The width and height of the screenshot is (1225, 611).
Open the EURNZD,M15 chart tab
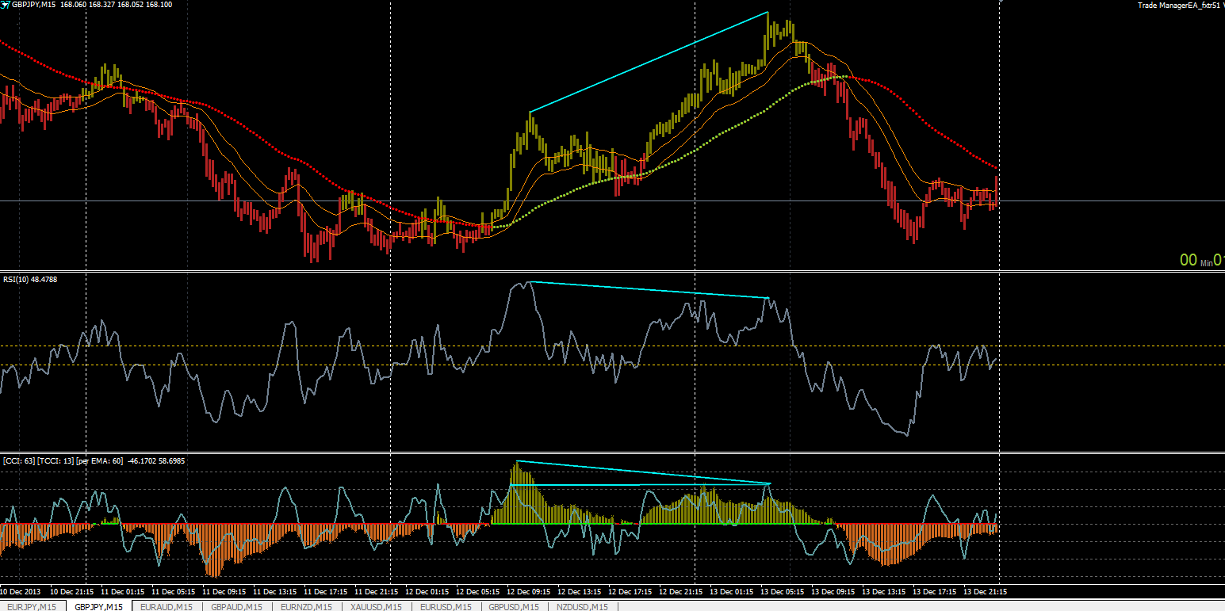(307, 606)
